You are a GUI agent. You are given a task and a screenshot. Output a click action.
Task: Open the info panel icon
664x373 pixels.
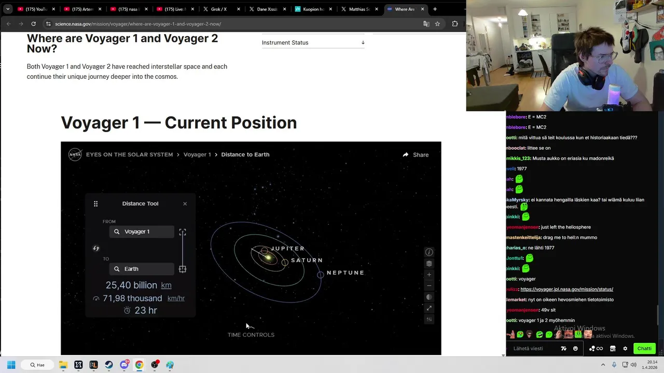[x=429, y=252]
